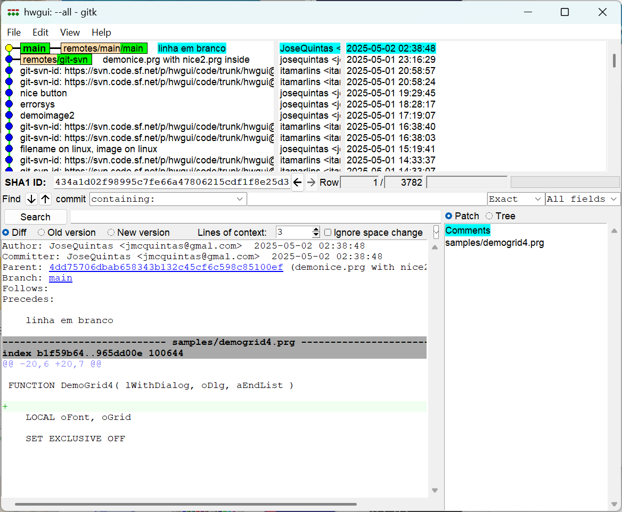Click the find previous up arrow button

click(x=45, y=199)
